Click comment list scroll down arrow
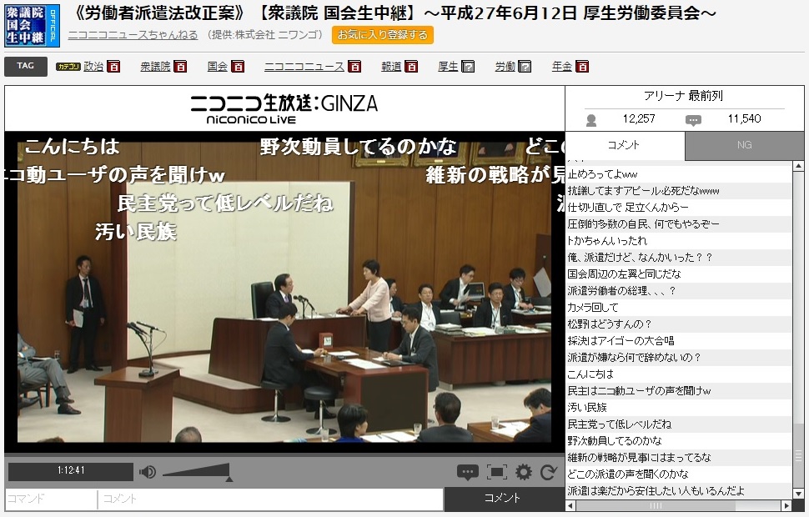This screenshot has width=809, height=517. (798, 494)
